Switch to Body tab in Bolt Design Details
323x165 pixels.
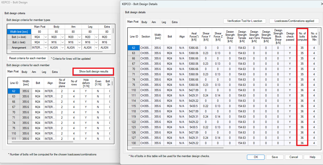(144, 22)
